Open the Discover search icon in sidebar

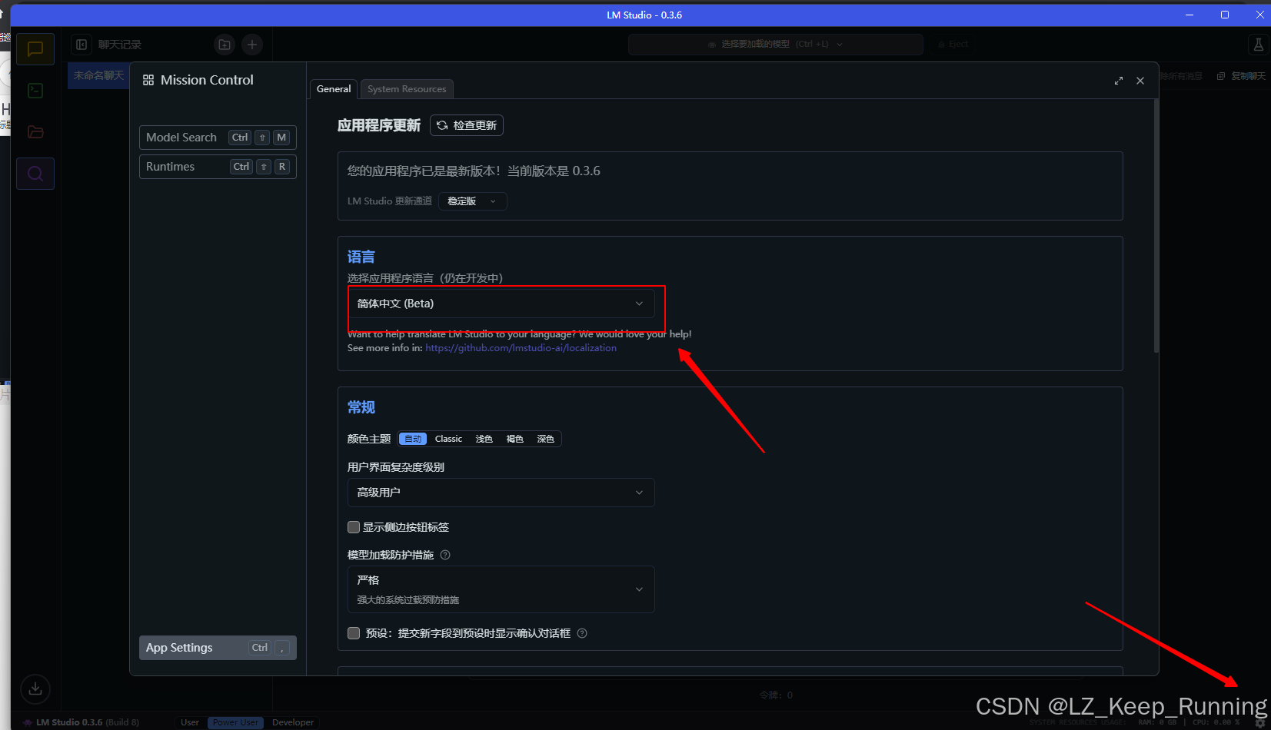tap(35, 174)
